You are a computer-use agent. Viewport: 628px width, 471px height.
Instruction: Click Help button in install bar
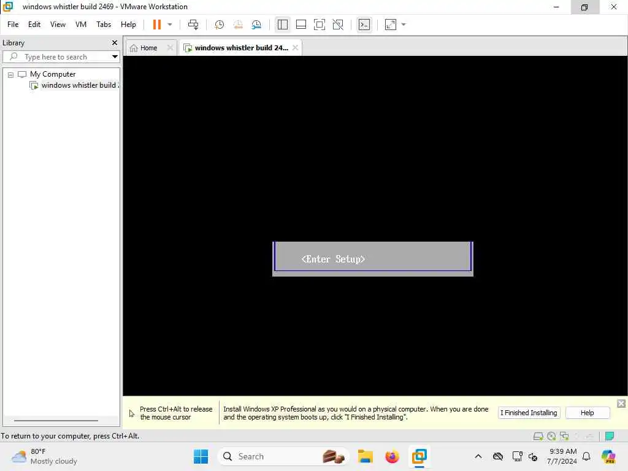[x=587, y=413]
